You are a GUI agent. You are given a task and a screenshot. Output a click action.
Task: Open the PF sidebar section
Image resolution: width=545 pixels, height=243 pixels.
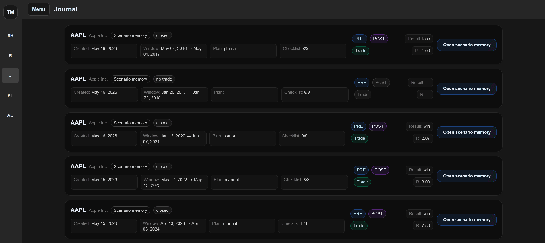pyautogui.click(x=11, y=95)
